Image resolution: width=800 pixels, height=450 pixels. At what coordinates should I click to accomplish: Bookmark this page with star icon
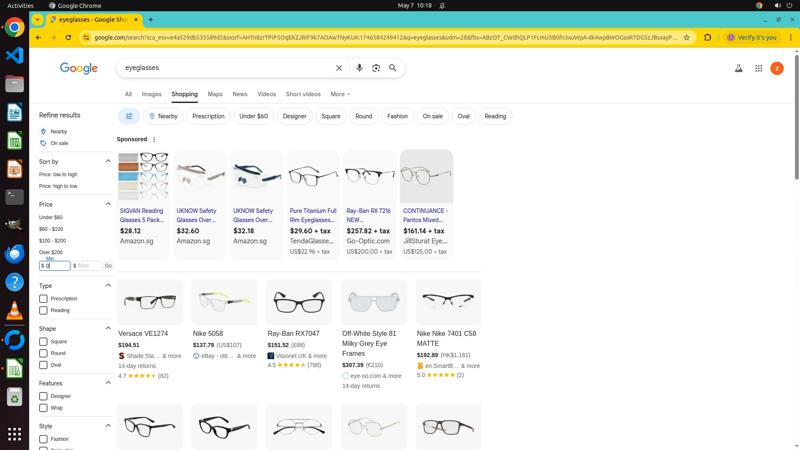[687, 37]
